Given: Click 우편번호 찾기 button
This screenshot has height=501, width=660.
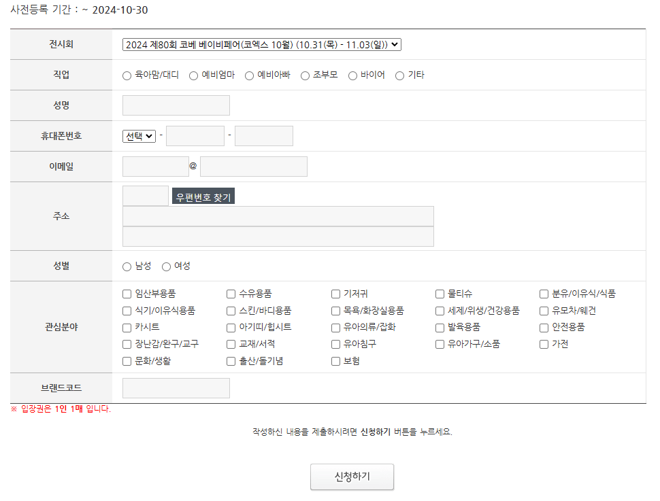Looking at the screenshot, I should point(203,196).
